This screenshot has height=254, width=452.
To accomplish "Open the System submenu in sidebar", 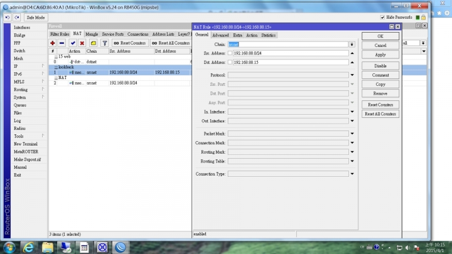I will pyautogui.click(x=29, y=97).
